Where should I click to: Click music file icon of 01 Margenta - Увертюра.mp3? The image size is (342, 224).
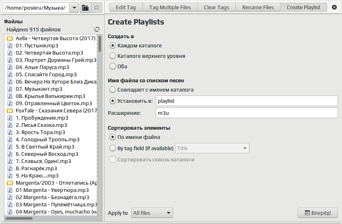[x=10, y=190]
